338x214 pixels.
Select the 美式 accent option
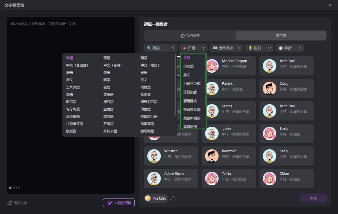coord(187,75)
